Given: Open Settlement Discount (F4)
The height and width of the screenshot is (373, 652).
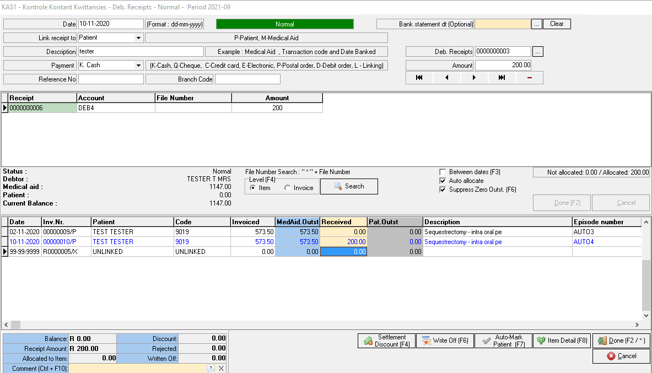Looking at the screenshot, I should [386, 341].
